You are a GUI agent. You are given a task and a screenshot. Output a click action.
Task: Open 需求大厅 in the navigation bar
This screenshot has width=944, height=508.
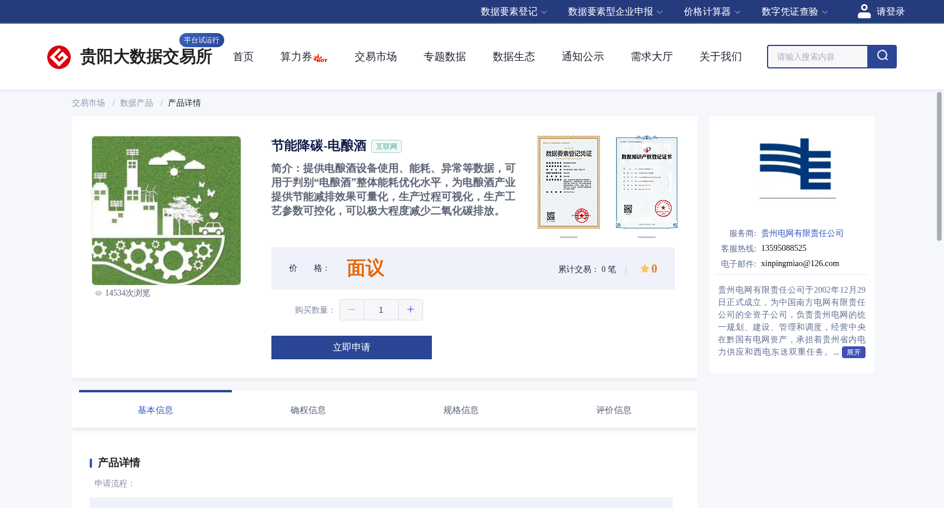(x=652, y=57)
